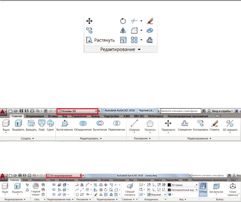Select the Fillet tool in the enlarged Редактирование panel
241x202 pixels.
[x=134, y=31]
